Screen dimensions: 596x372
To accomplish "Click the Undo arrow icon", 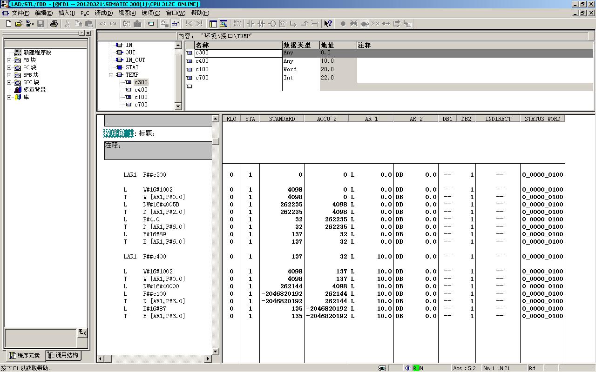I will [x=102, y=24].
